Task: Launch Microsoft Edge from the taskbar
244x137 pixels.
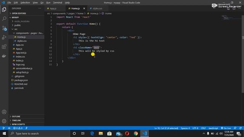Action: (x=92, y=134)
